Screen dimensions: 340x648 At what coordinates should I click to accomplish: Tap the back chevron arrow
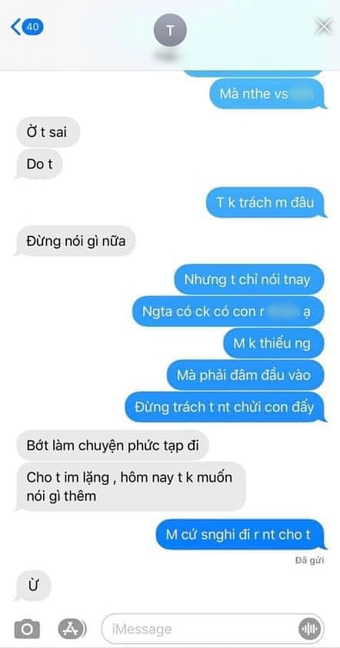click(15, 27)
